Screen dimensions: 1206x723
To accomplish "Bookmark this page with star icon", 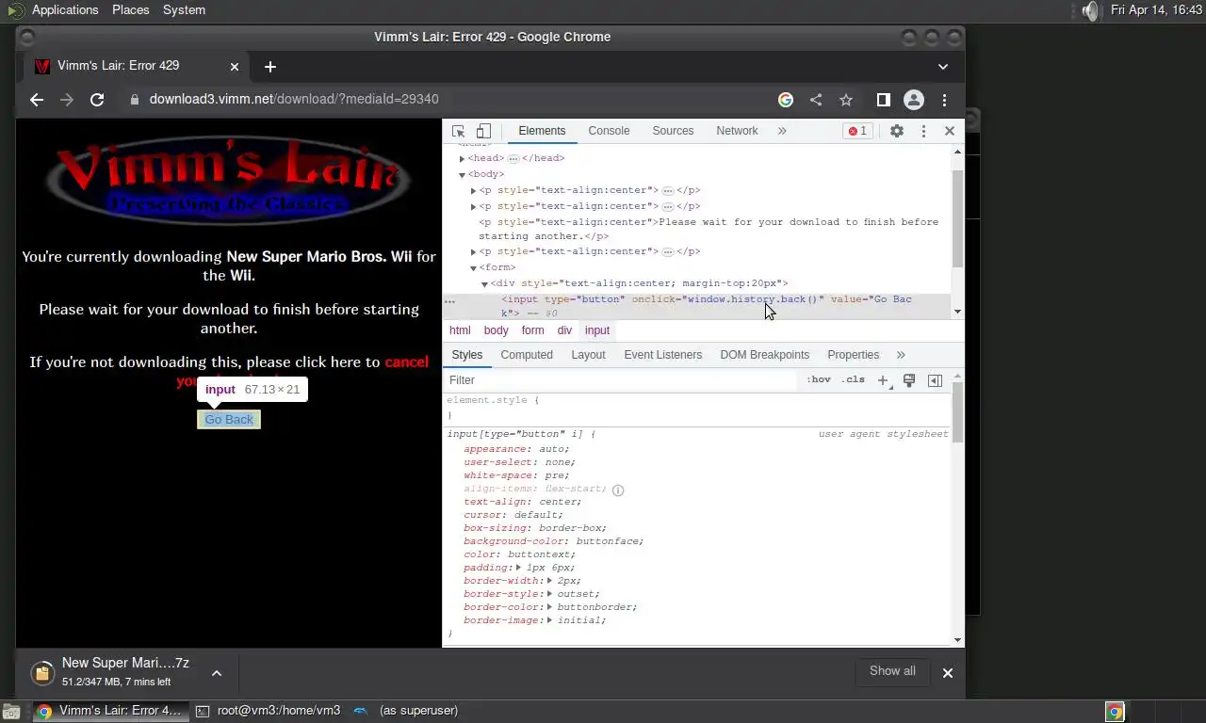I will click(846, 100).
